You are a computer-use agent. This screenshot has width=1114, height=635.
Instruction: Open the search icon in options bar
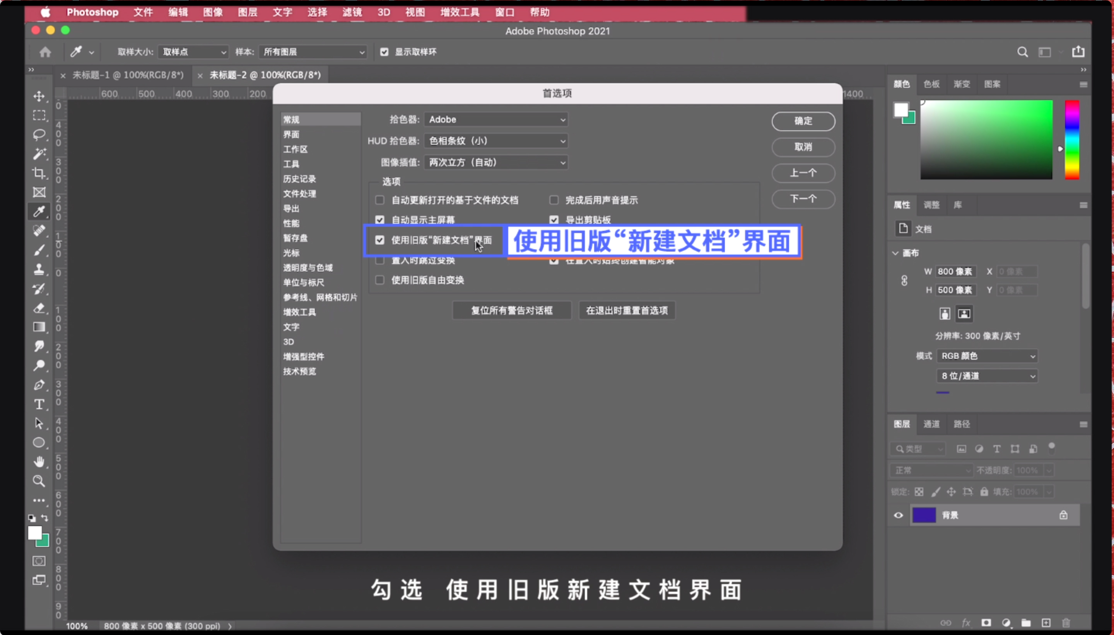(x=1022, y=51)
